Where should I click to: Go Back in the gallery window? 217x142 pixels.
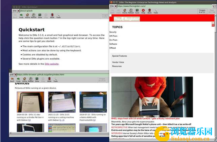[12, 80]
